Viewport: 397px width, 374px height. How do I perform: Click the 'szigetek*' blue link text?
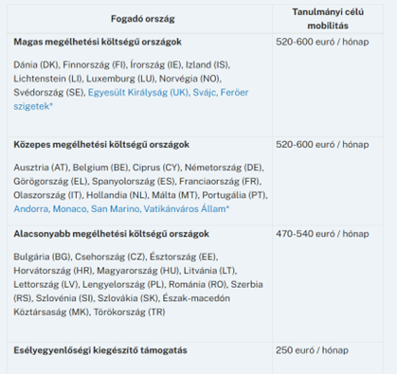(33, 106)
